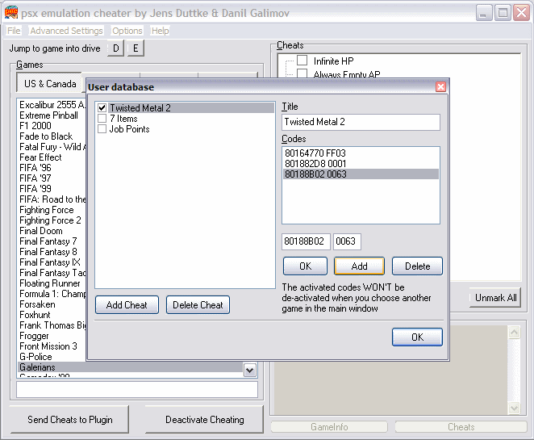Select Final Fantasy 7 in games list
534x440 pixels.
point(48,241)
